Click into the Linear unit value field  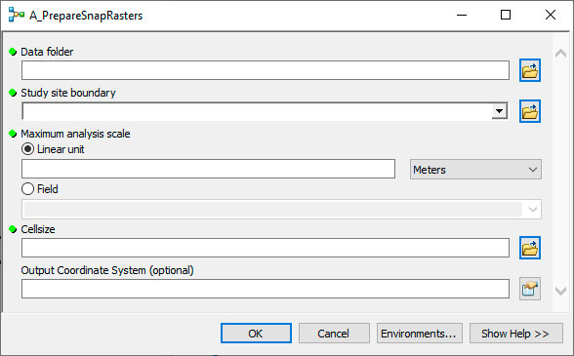(208, 169)
